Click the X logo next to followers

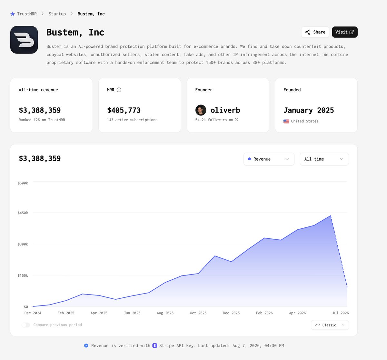point(236,120)
